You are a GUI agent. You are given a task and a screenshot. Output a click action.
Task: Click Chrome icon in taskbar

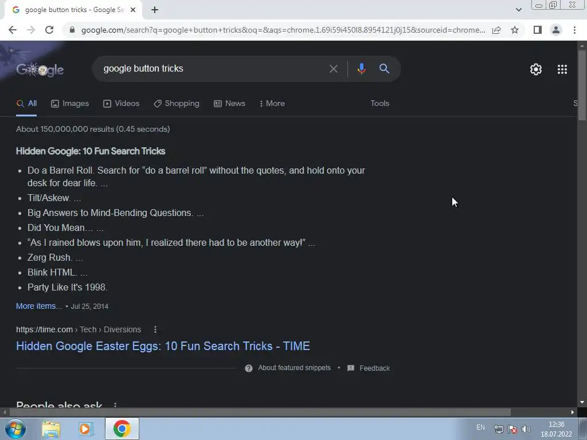122,429
